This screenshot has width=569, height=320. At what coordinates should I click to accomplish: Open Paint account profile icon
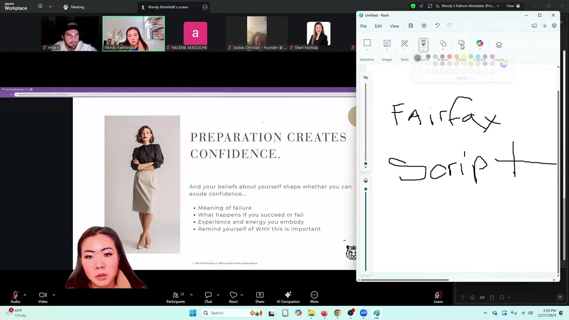pos(545,26)
